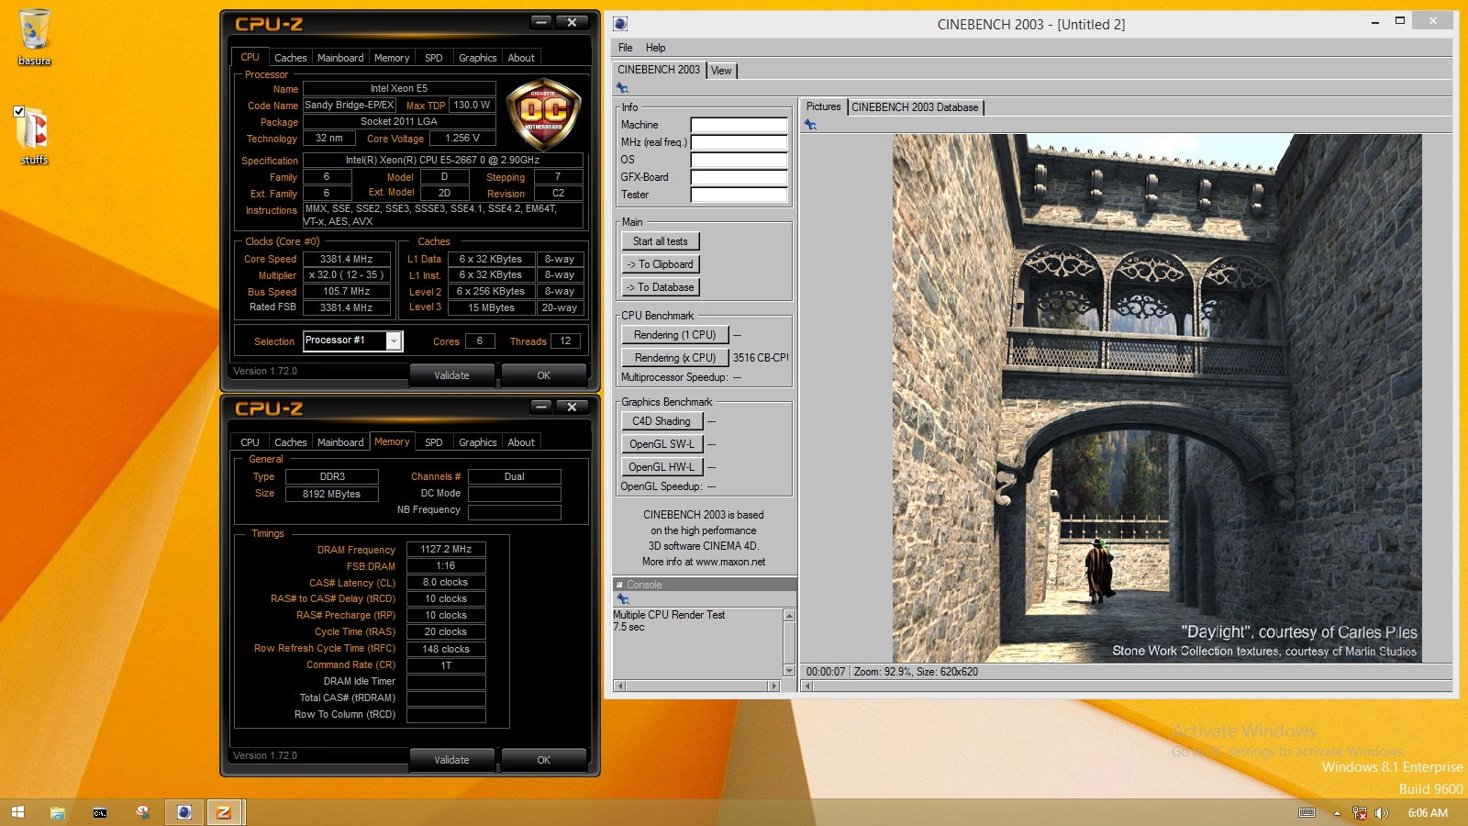Switch to CPU tab in bottom CPU-Z window

250,442
